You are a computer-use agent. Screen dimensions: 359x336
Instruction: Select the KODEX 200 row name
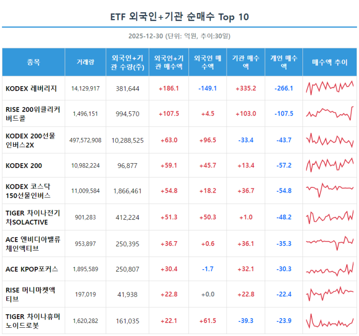coord(24,166)
